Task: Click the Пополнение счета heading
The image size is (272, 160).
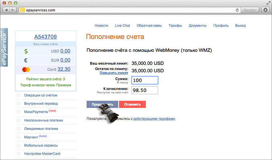Action: [115, 37]
